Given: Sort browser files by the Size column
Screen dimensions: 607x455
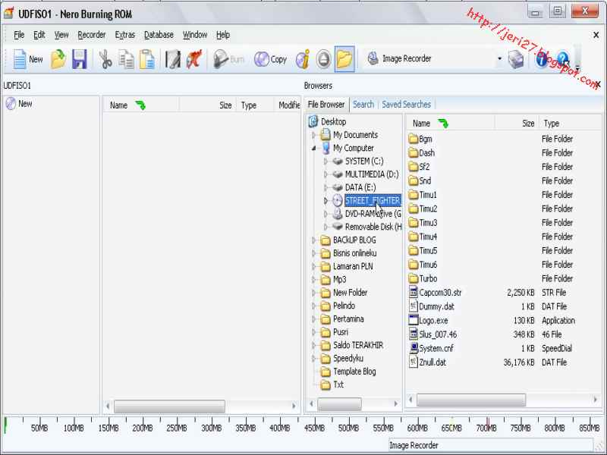Looking at the screenshot, I should coord(517,124).
